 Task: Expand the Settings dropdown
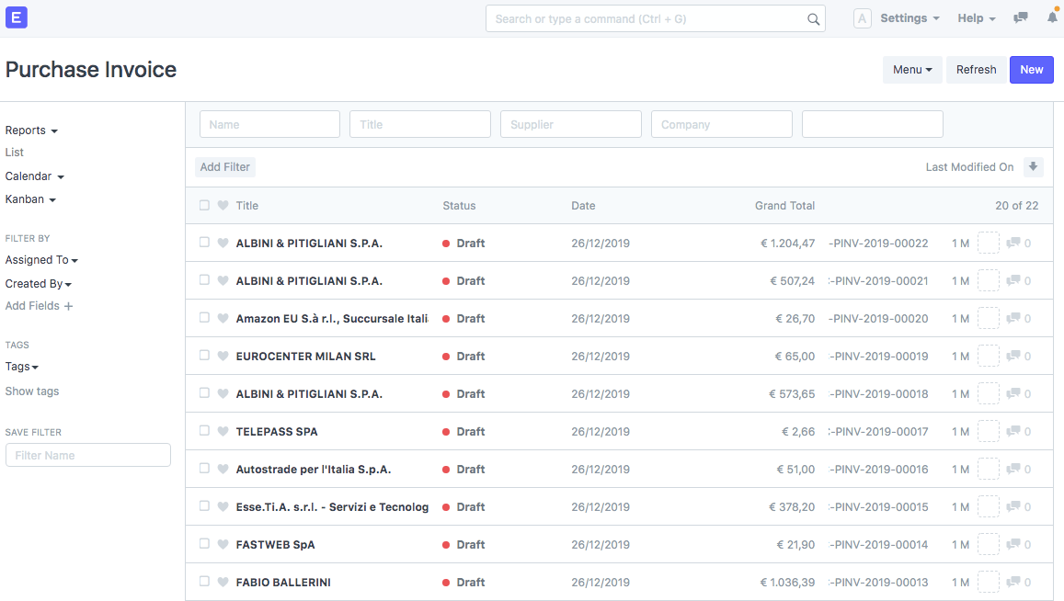(909, 18)
